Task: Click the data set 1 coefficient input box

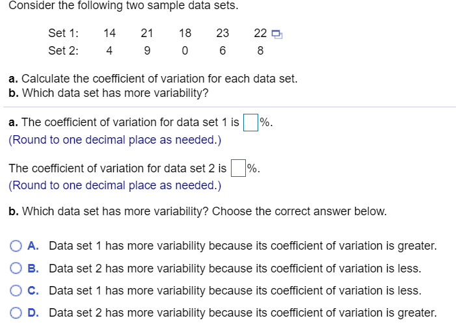Action: (250, 123)
